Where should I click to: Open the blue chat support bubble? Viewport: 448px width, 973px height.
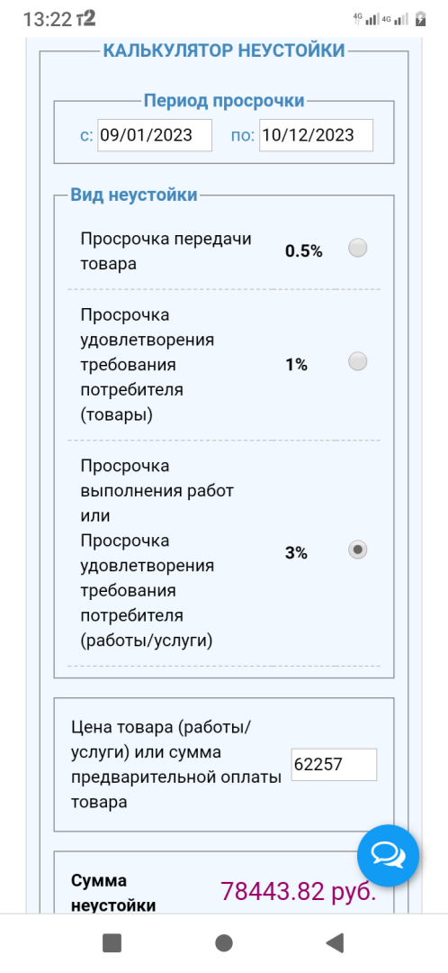tap(388, 856)
